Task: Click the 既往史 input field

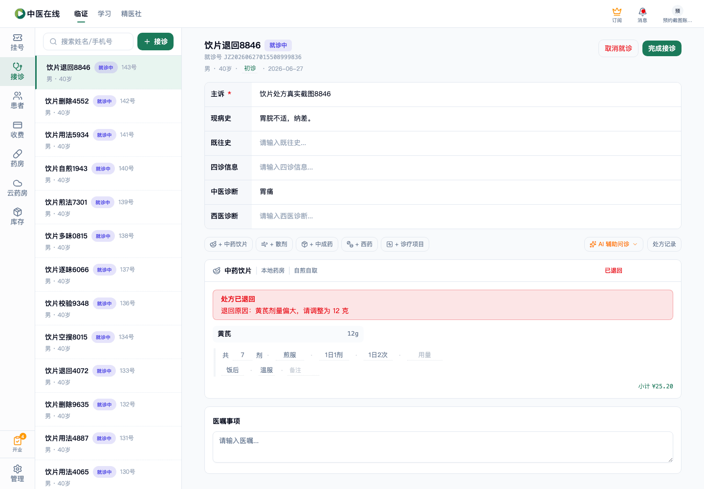Action: coord(466,143)
